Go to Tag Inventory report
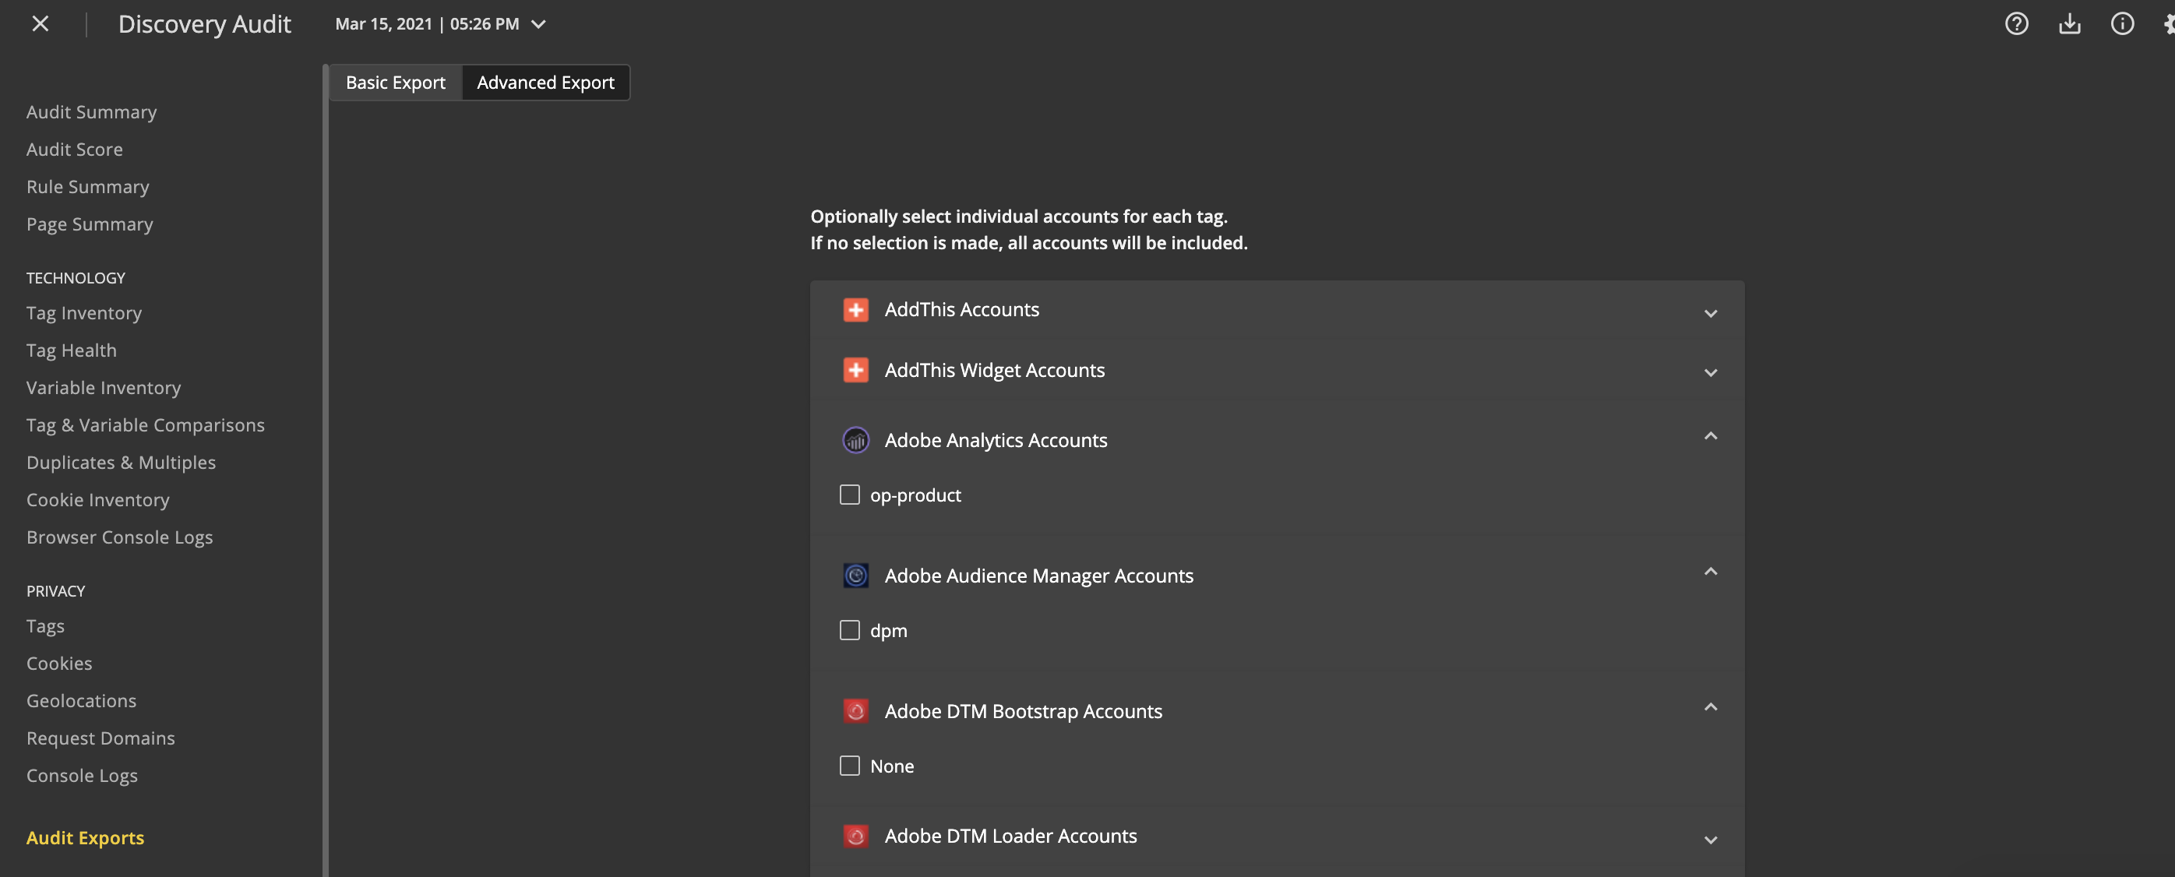The height and width of the screenshot is (877, 2175). point(83,313)
